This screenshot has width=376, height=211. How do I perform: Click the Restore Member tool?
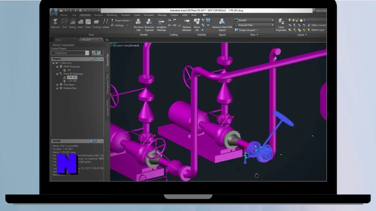coord(187,25)
